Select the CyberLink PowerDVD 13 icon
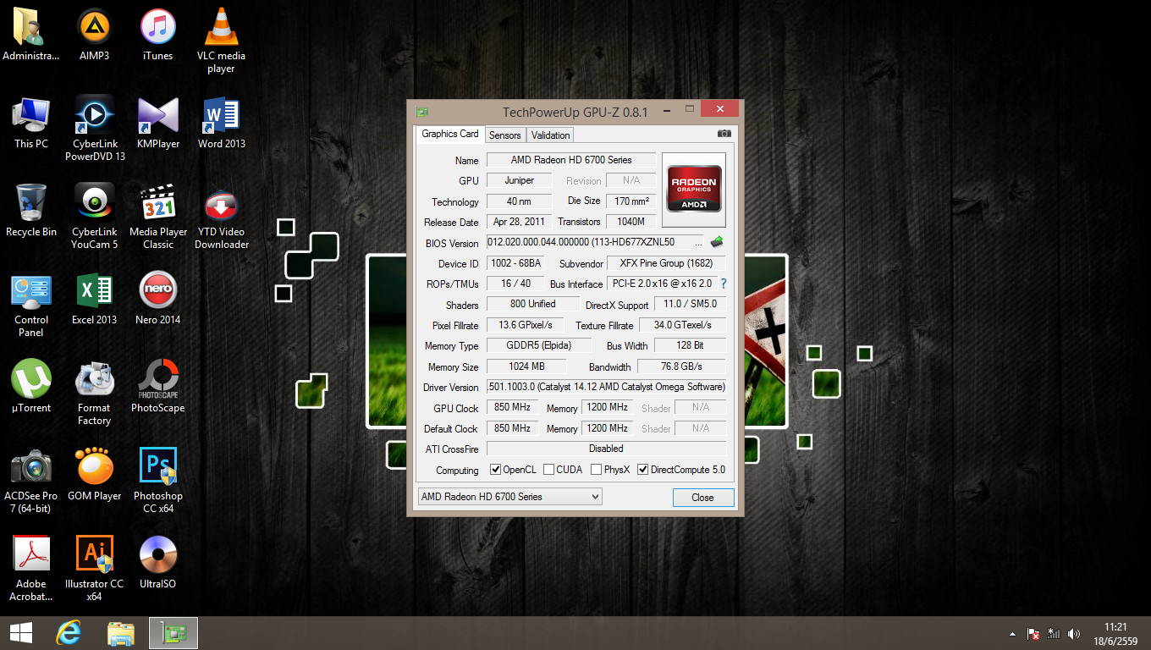This screenshot has height=650, width=1151. [x=95, y=129]
